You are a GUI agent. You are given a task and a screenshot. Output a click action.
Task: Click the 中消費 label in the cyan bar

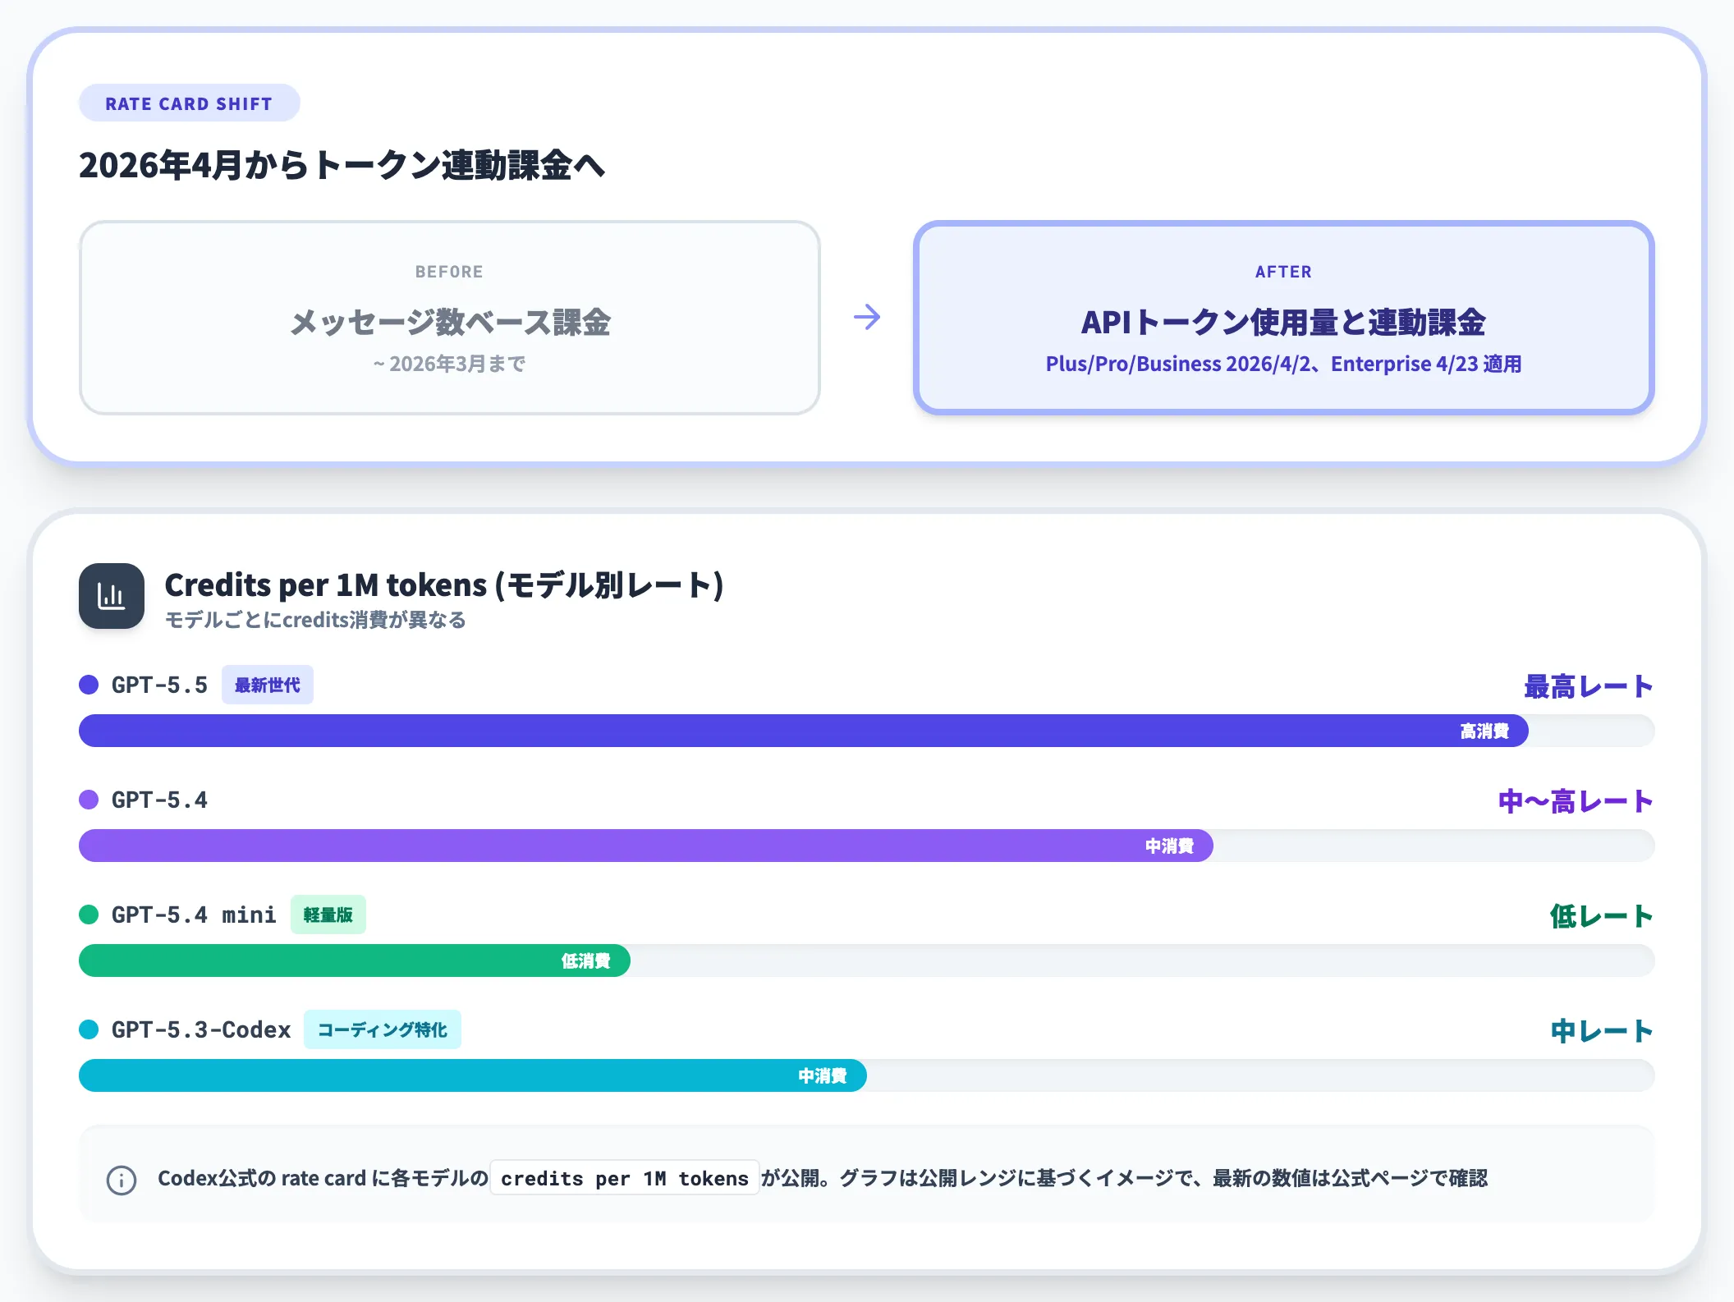(823, 1075)
